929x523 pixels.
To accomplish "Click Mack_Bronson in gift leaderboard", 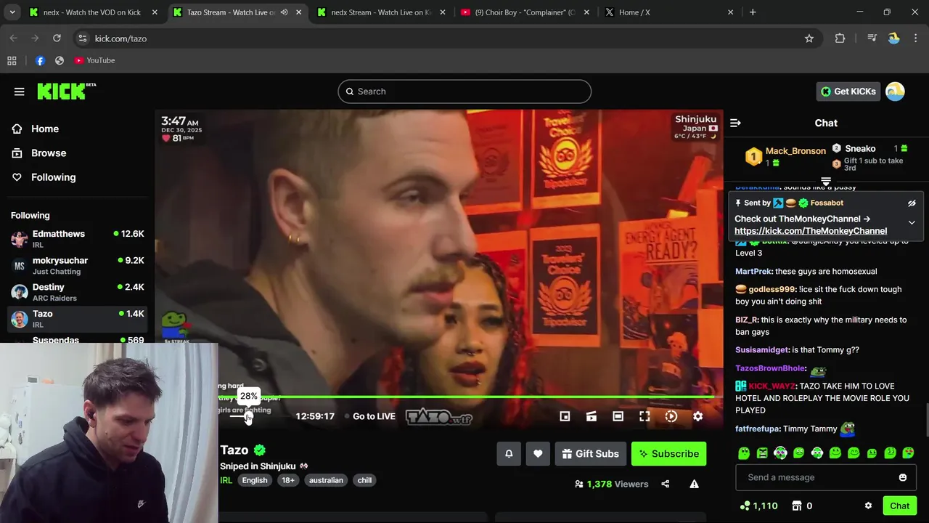I will (x=795, y=151).
